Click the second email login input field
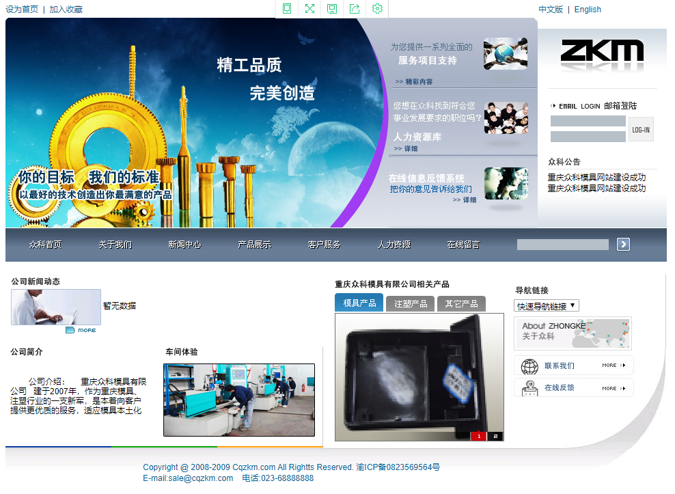Image resolution: width=675 pixels, height=494 pixels. click(588, 137)
